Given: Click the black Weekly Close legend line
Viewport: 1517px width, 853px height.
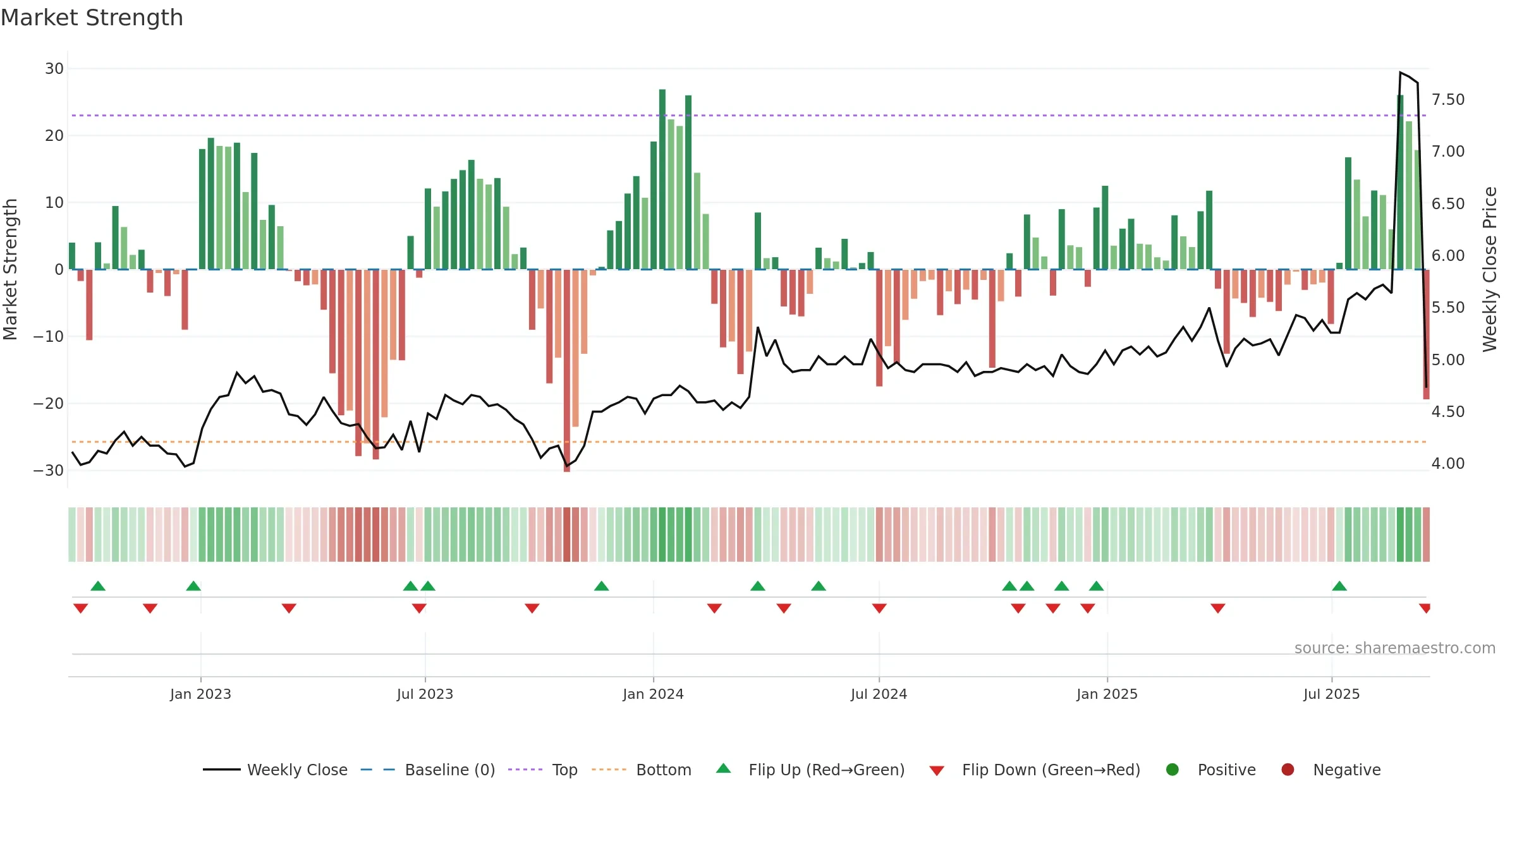Looking at the screenshot, I should 221,770.
